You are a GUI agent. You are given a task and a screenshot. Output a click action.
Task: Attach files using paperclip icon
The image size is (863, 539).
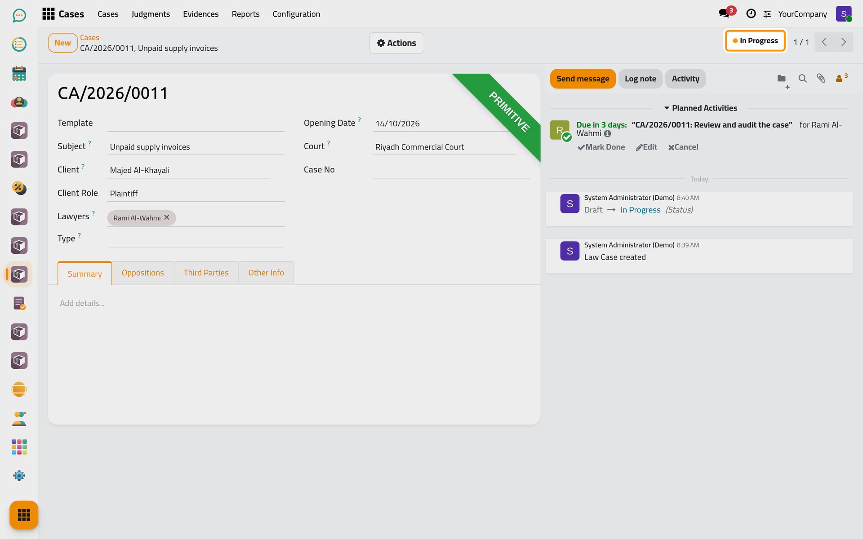pos(821,79)
